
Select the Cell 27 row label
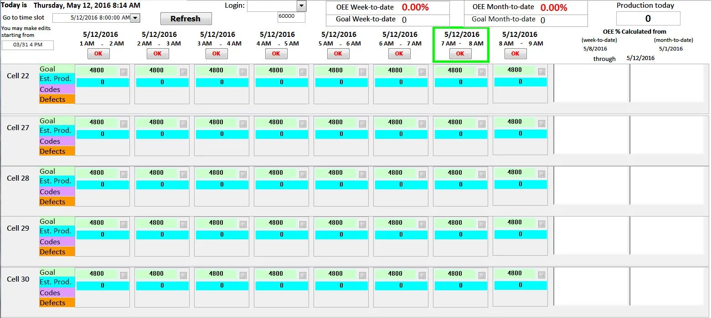[x=18, y=128]
